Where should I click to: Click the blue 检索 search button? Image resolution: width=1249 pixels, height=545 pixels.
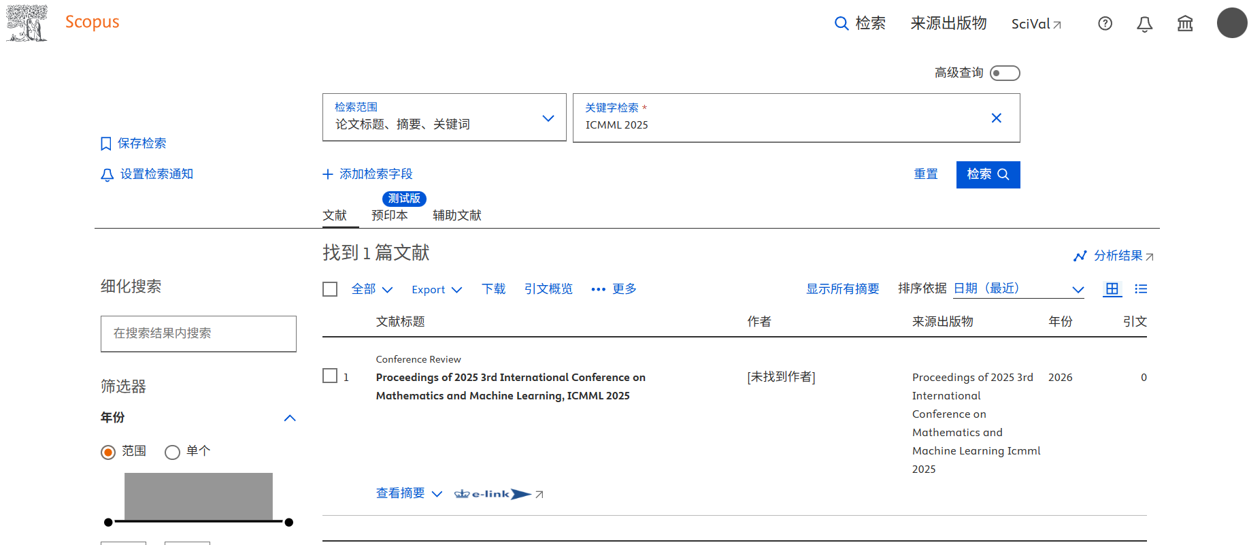point(987,175)
